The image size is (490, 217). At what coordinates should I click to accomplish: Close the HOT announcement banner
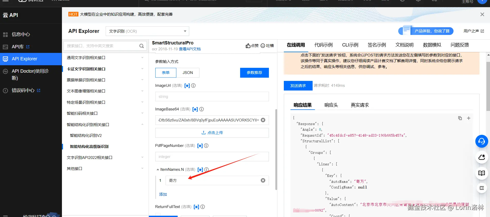tap(482, 14)
